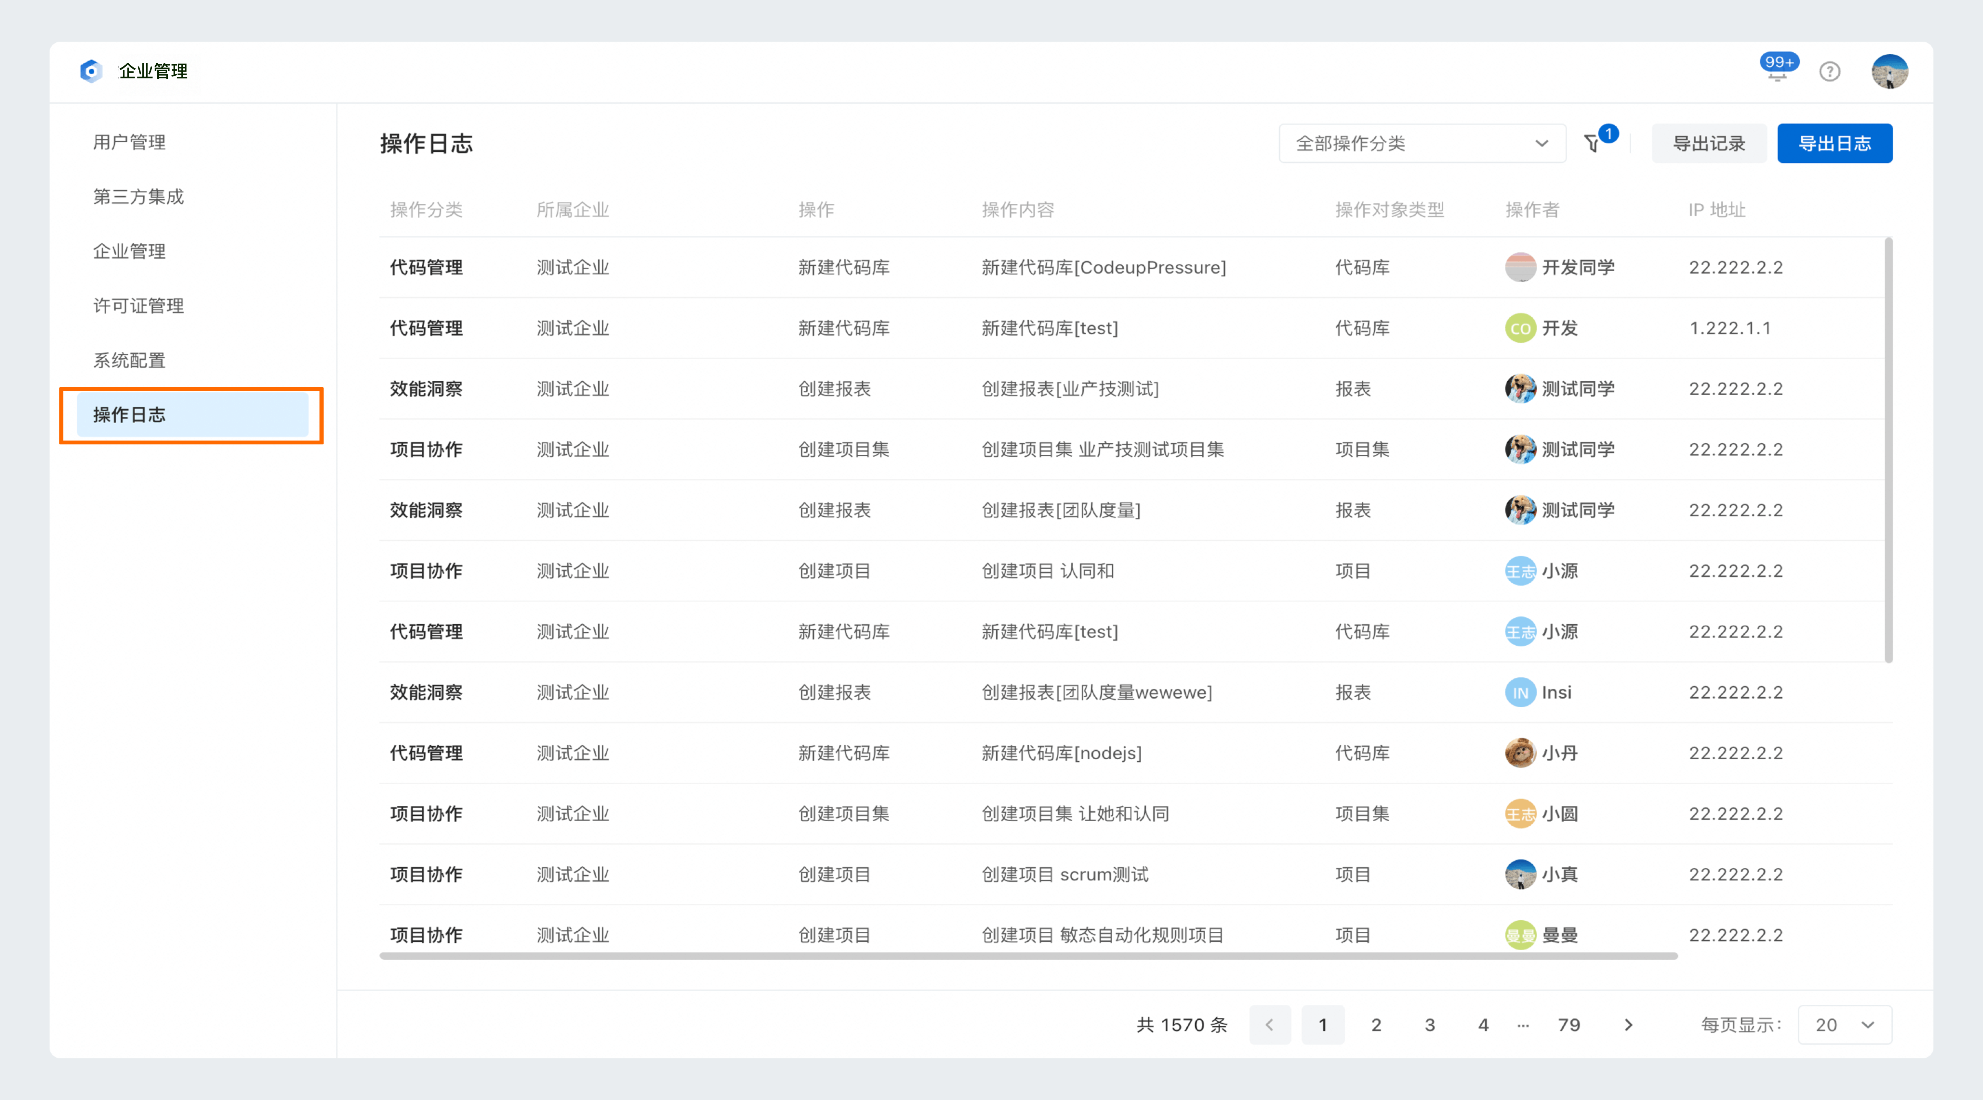The image size is (1983, 1100).
Task: Click the horizontal table scrollbar
Action: [x=1028, y=956]
